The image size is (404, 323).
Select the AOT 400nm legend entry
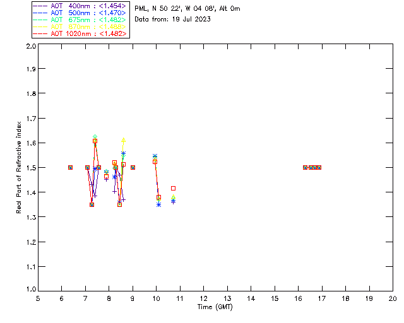80,6
